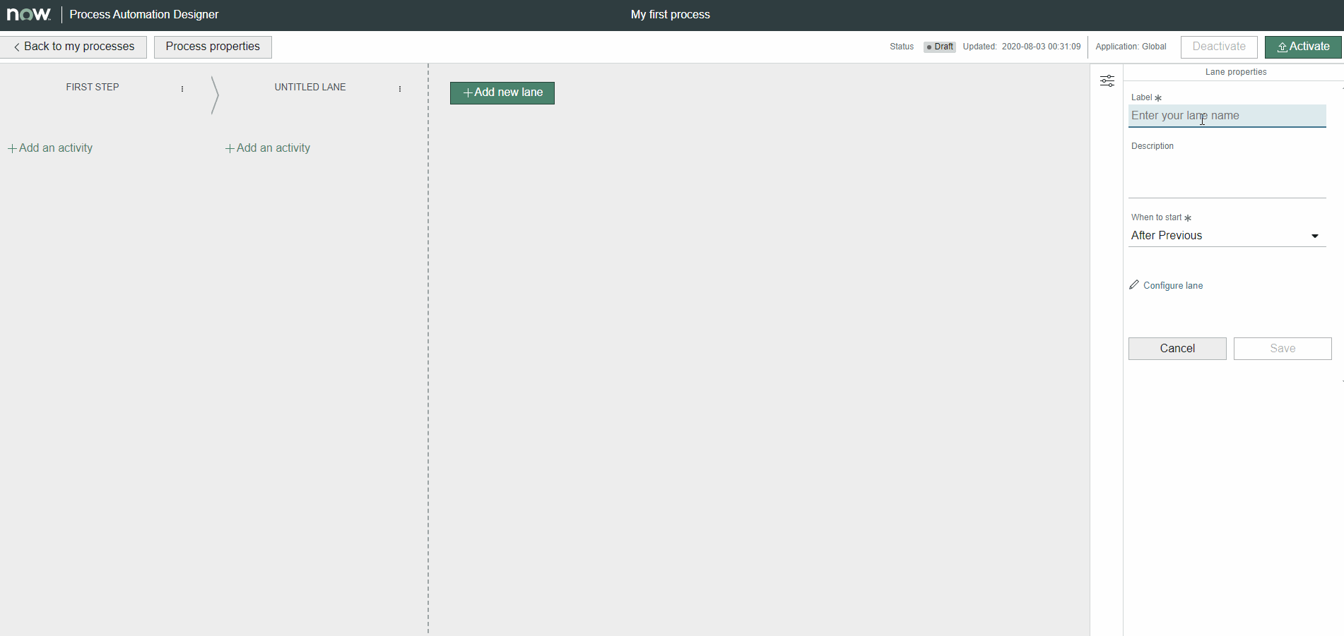Open the UNTITLED LANE options menu
The image size is (1344, 636).
click(x=400, y=89)
